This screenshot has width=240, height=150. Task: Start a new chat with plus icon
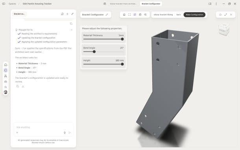[67, 14]
